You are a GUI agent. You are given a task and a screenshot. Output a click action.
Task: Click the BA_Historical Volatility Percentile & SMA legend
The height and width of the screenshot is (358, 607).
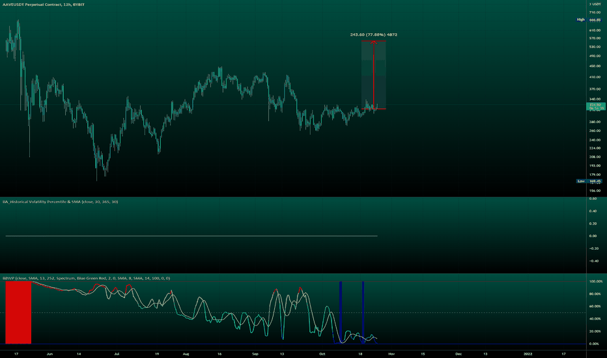(60, 202)
